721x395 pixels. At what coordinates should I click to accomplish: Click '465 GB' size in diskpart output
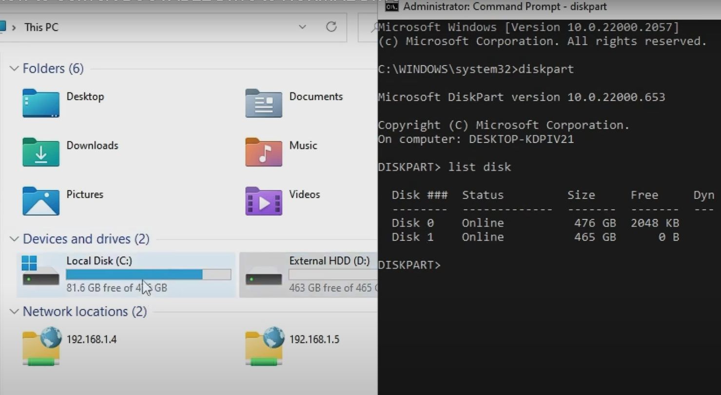[595, 237]
